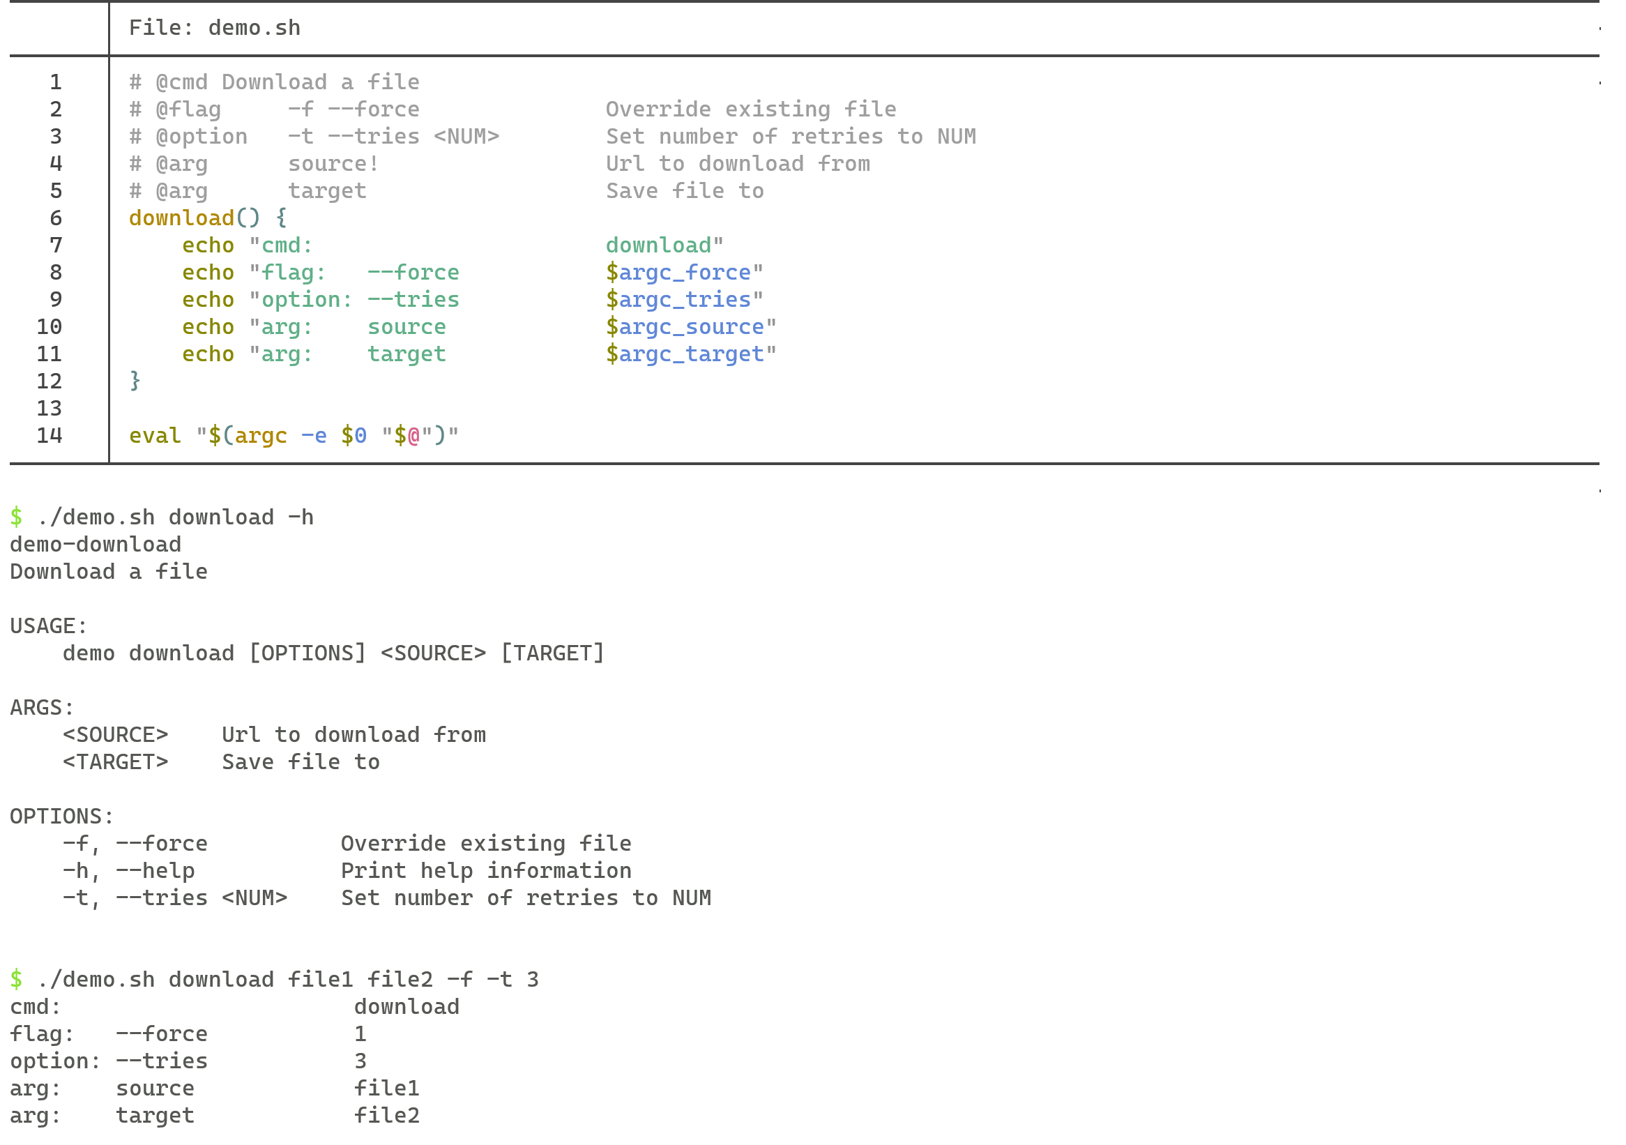Click the @flag annotation on line 2
The height and width of the screenshot is (1145, 1626).
[193, 108]
